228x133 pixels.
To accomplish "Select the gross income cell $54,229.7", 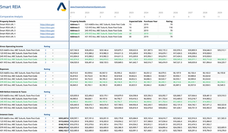I will pos(222,63).
